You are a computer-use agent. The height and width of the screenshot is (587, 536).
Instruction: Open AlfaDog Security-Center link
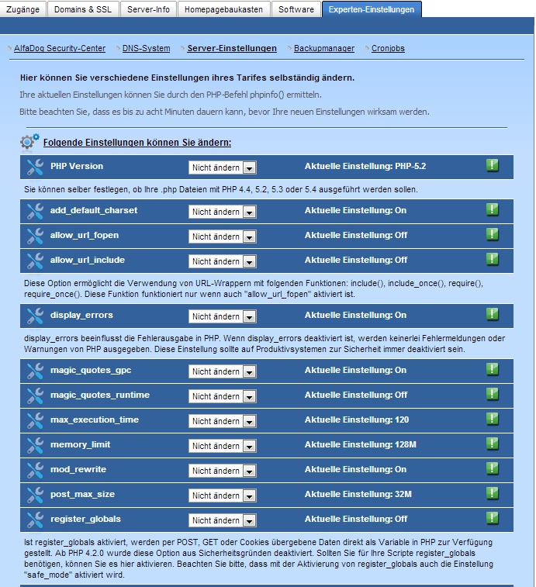(60, 48)
